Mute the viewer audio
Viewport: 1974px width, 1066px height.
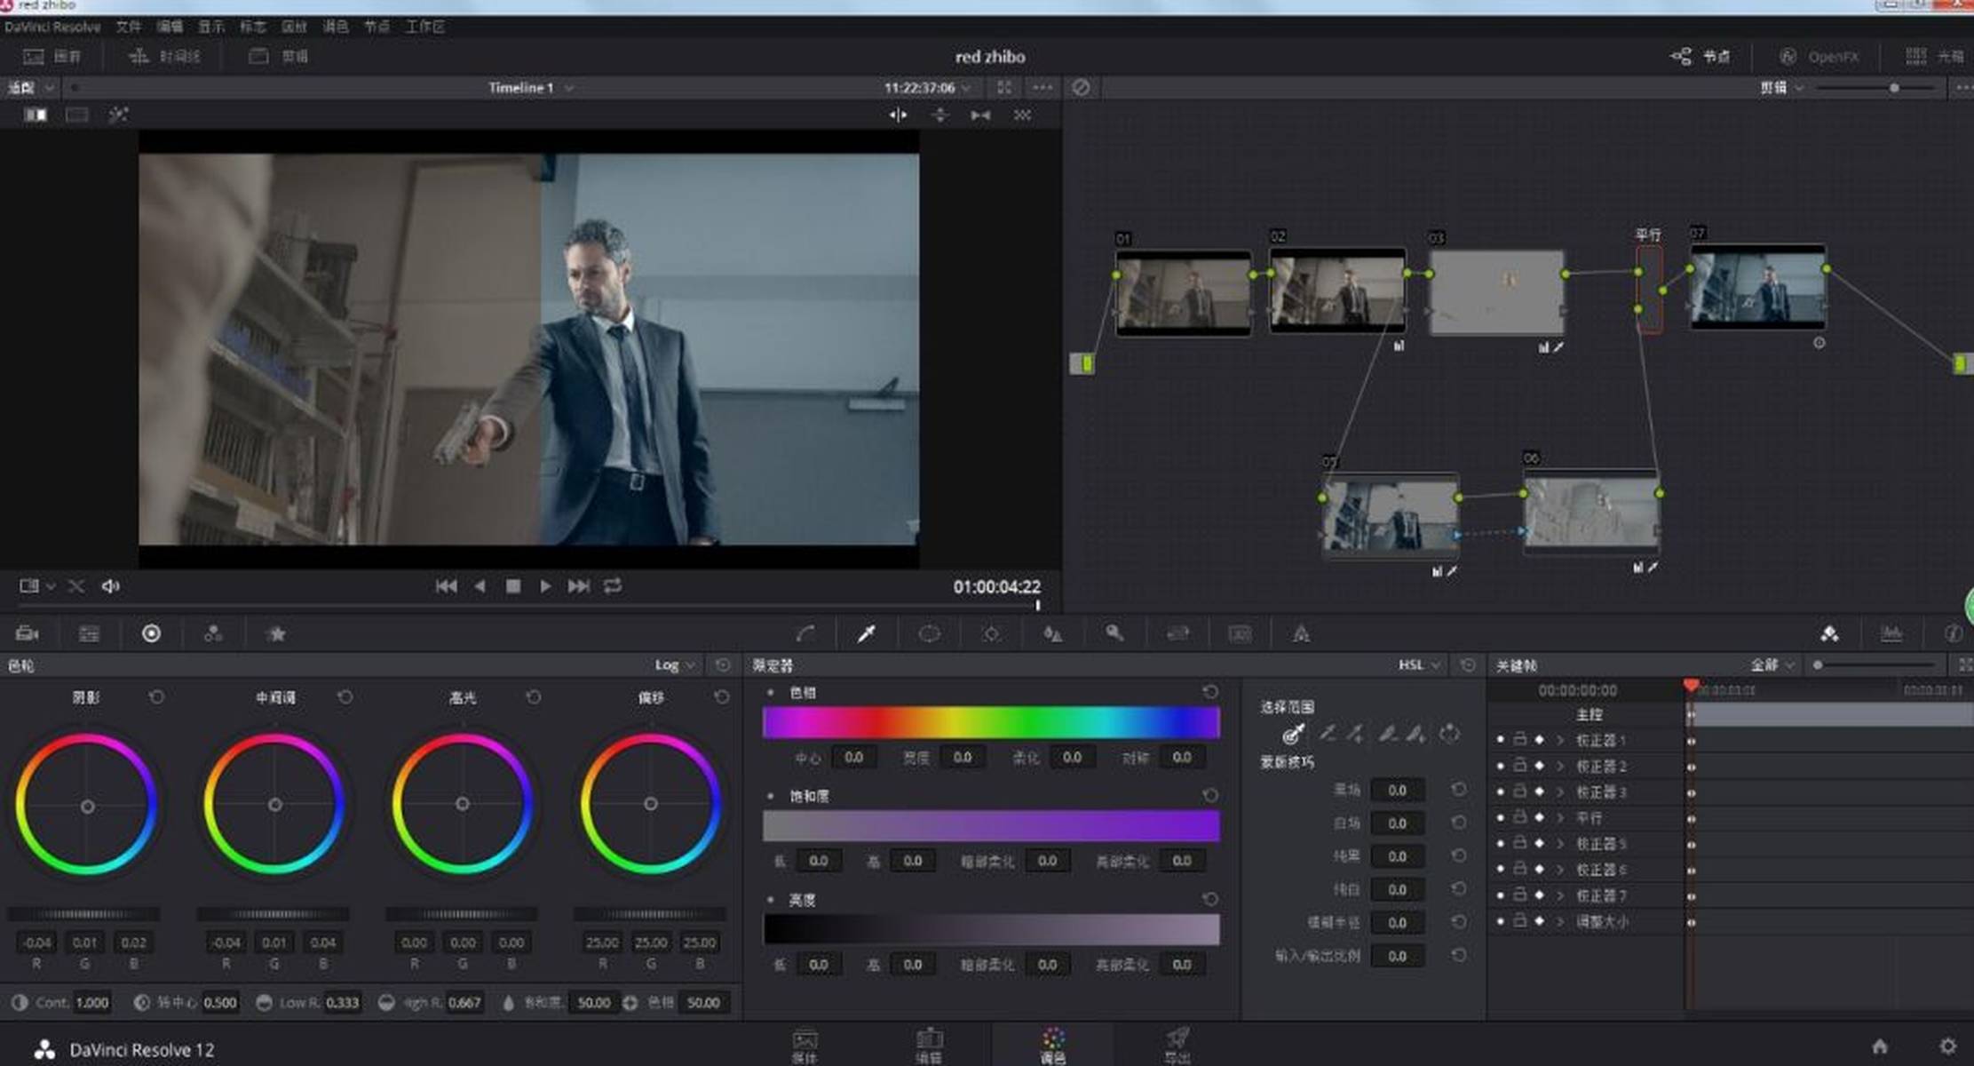pyautogui.click(x=111, y=586)
